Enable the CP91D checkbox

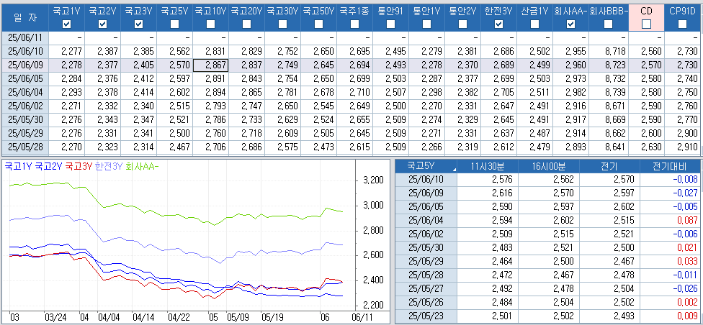(682, 24)
